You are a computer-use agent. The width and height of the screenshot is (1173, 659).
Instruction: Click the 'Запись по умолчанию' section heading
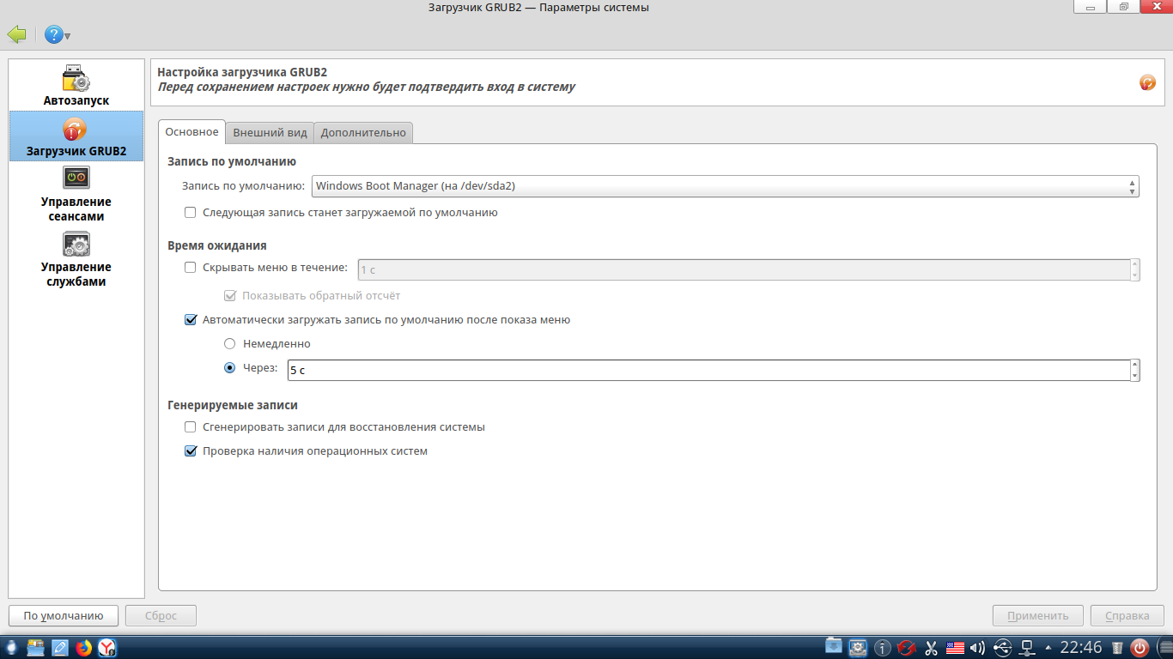coord(232,161)
